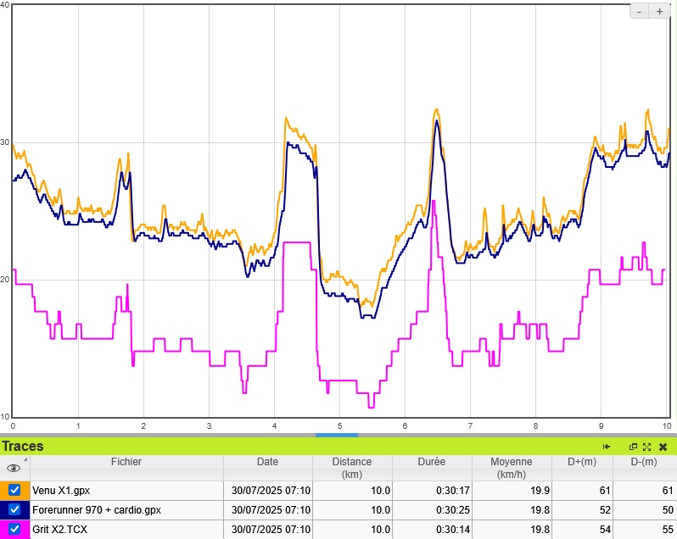Toggle the Forerunner 970 + cardio.gpx checkbox
This screenshot has height=539, width=677.
(14, 510)
